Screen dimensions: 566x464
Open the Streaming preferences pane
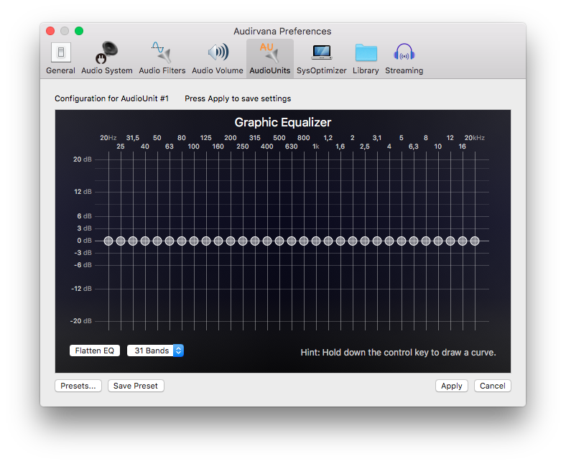pos(404,58)
